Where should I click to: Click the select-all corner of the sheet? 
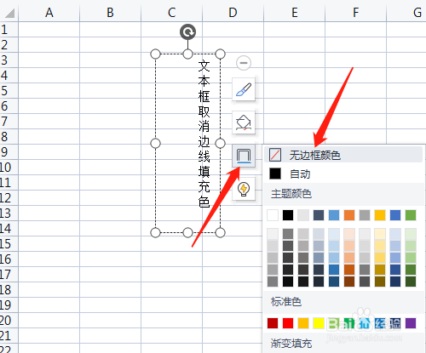(x=9, y=13)
